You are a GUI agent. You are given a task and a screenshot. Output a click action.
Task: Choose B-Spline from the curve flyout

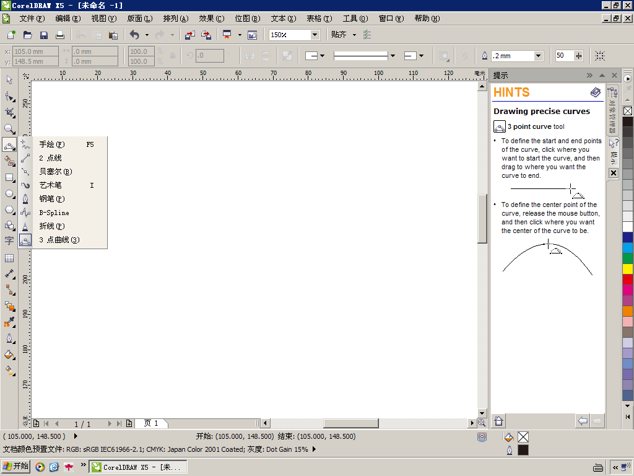coord(63,213)
